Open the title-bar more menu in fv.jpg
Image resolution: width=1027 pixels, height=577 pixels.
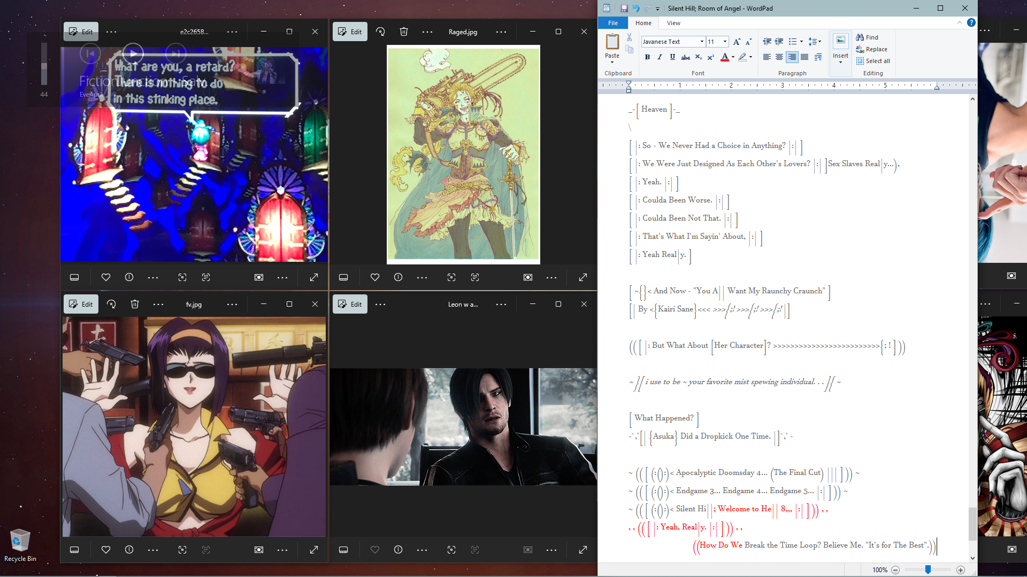(232, 305)
